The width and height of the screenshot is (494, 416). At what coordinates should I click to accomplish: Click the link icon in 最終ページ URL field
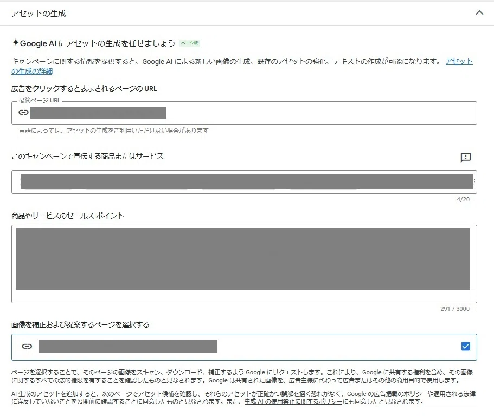(23, 112)
